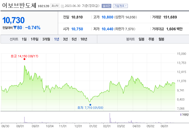
Task: Click the 최저 7,710 (01/03) label
Action: 90,108
